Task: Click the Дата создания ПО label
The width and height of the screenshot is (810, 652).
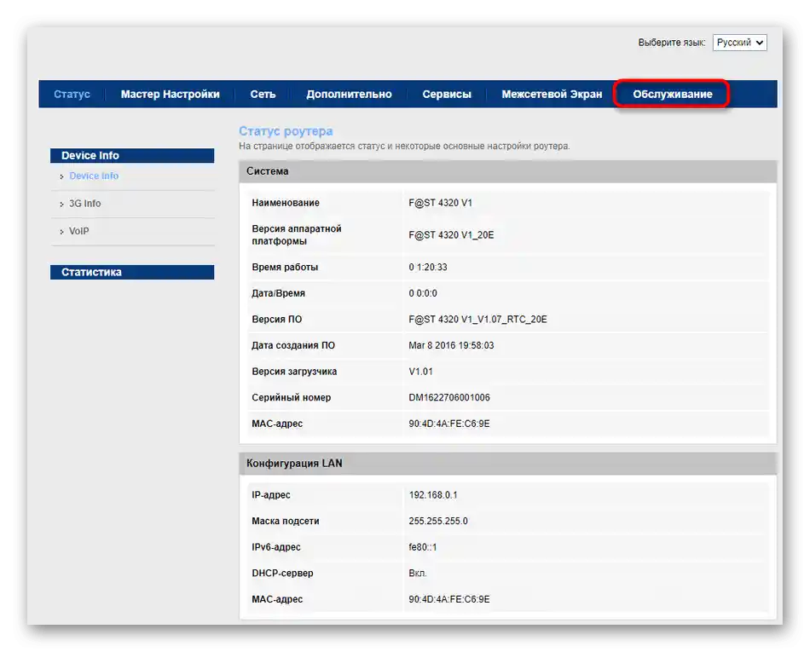Action: coord(293,345)
